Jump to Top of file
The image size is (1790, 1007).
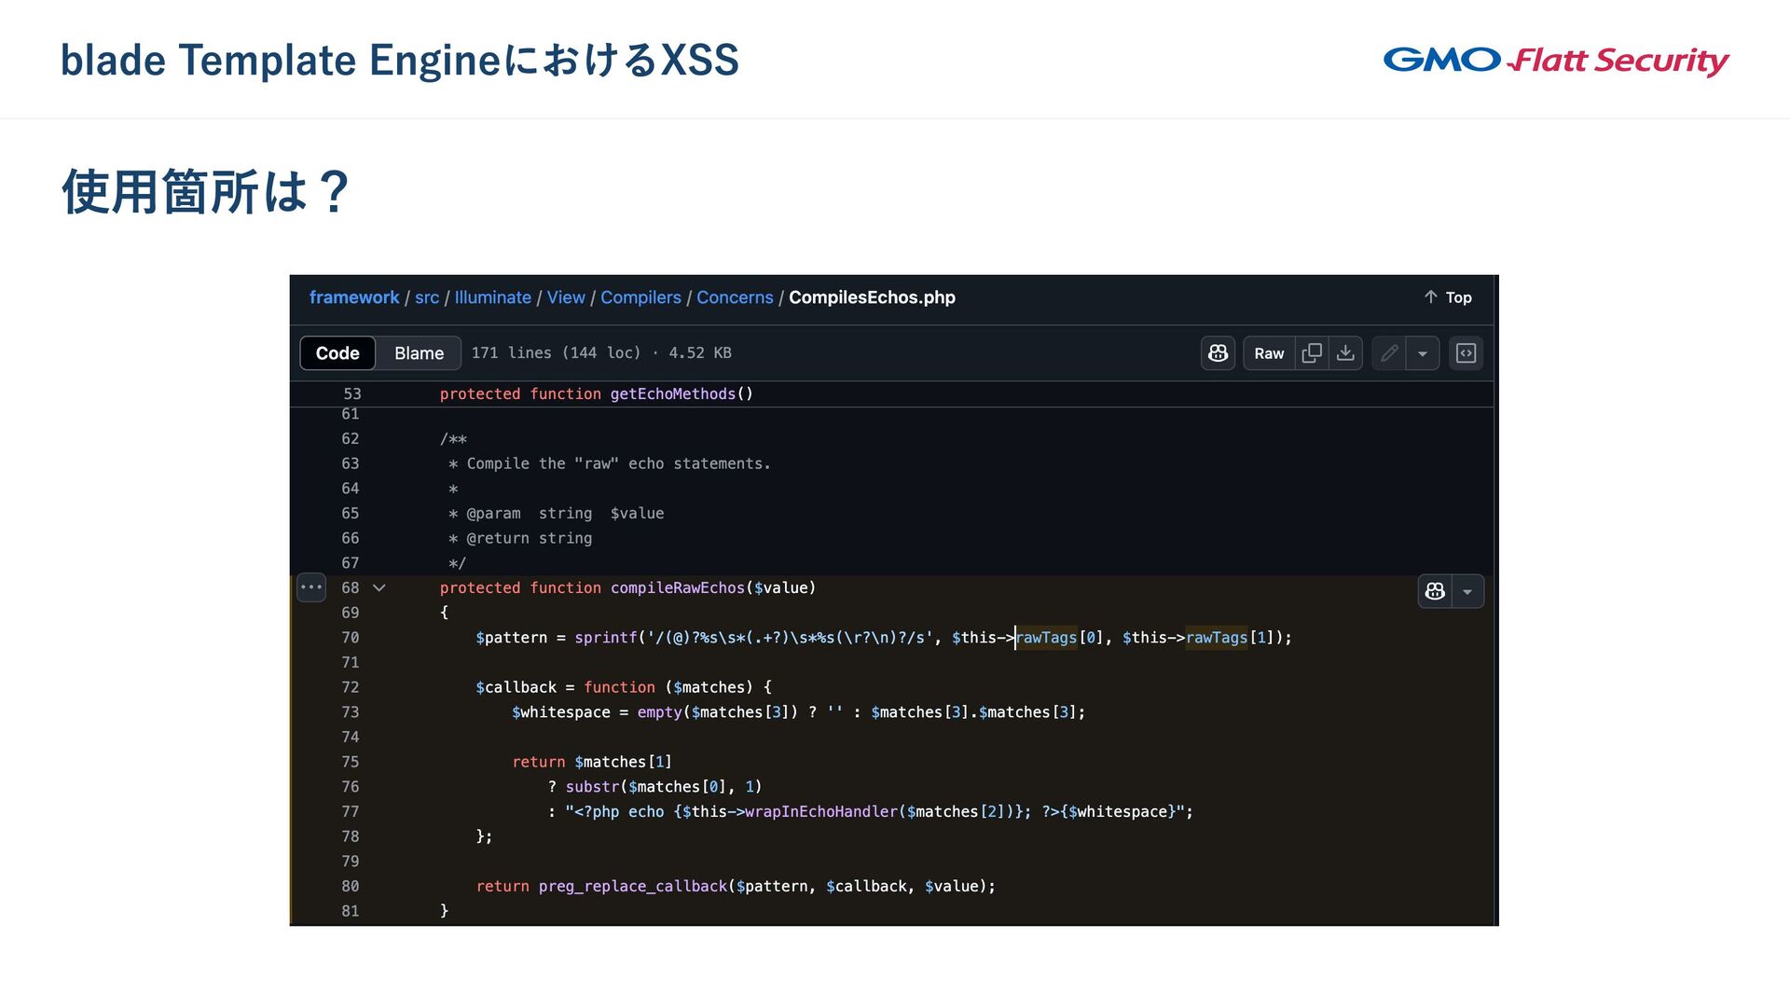pyautogui.click(x=1448, y=297)
